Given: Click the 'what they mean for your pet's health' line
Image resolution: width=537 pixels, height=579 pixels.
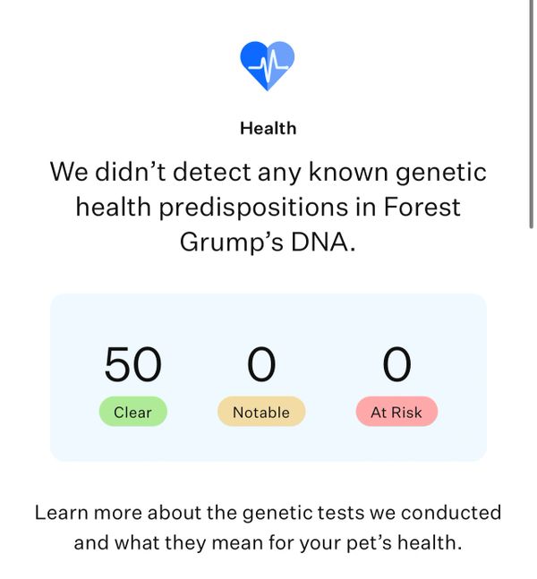Looking at the screenshot, I should pyautogui.click(x=288, y=543).
